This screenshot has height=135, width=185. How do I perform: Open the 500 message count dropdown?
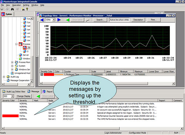point(12,96)
